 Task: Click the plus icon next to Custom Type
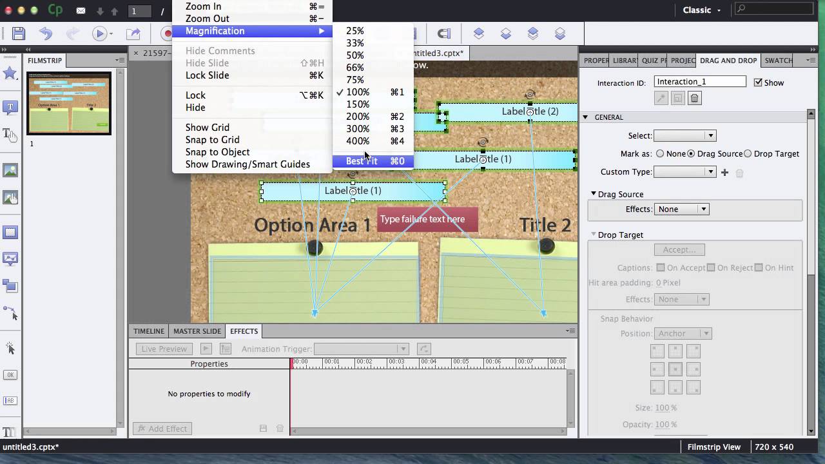(724, 172)
